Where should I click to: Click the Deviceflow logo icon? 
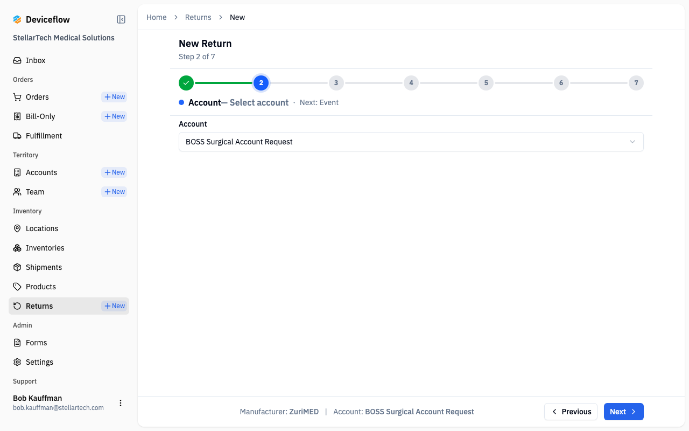click(x=17, y=19)
